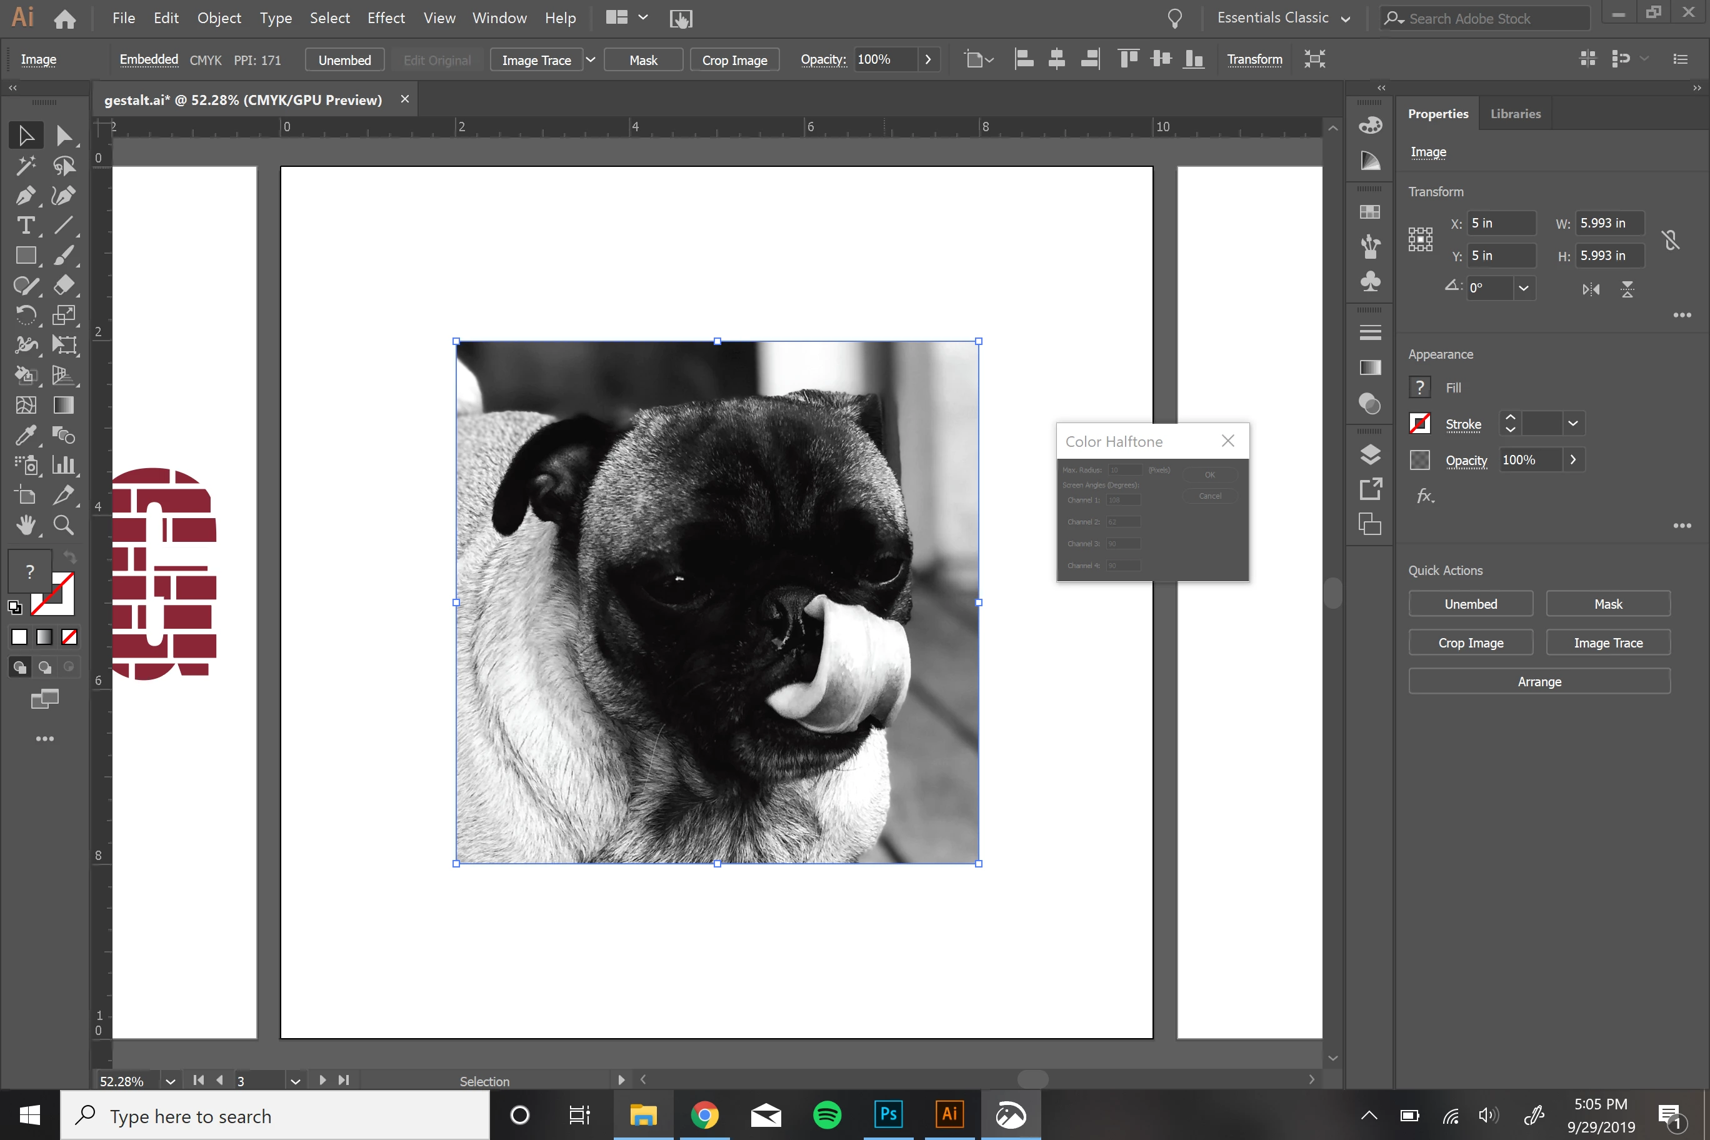This screenshot has height=1140, width=1710.
Task: Pick the Rotate tool
Action: click(26, 315)
